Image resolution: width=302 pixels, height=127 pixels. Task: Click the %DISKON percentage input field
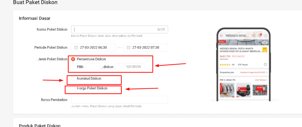click(x=130, y=67)
